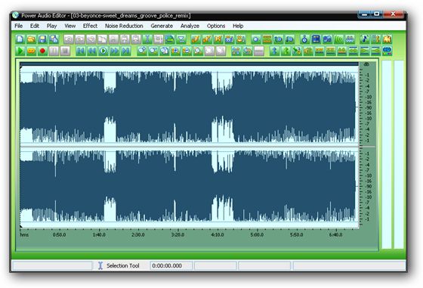Start playback with the green Play button

20,51
